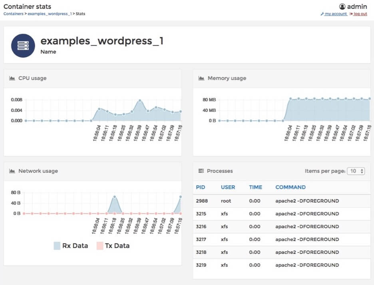
Task: Click the CPU usage chart icon
Action: (x=12, y=78)
